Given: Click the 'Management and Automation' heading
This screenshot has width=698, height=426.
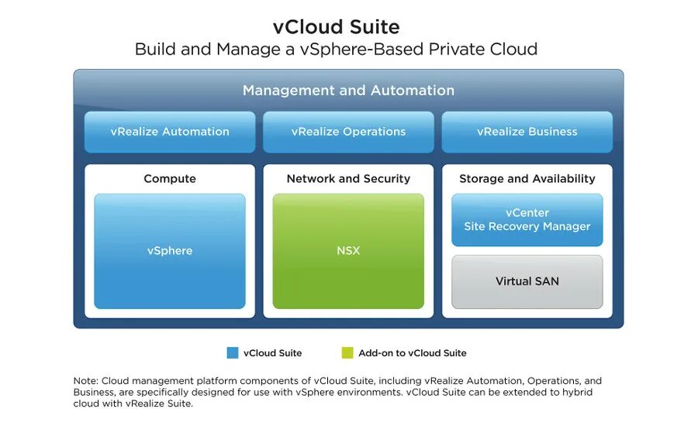Looking at the screenshot, I should [348, 91].
